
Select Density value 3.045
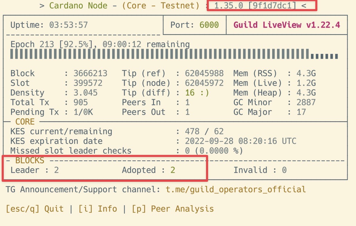pos(86,93)
